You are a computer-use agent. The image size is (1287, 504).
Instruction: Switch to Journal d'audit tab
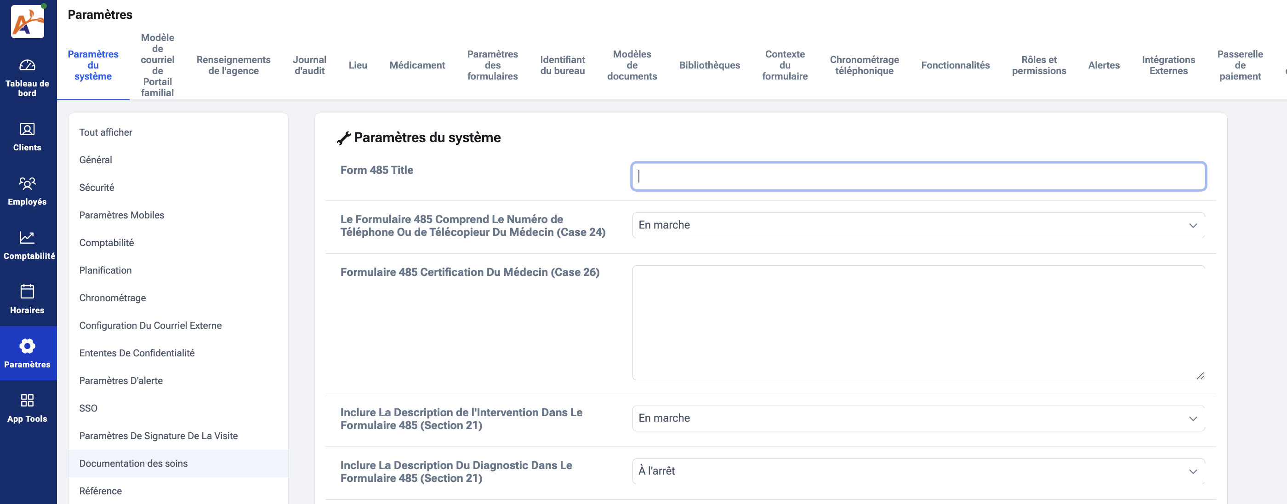[309, 65]
